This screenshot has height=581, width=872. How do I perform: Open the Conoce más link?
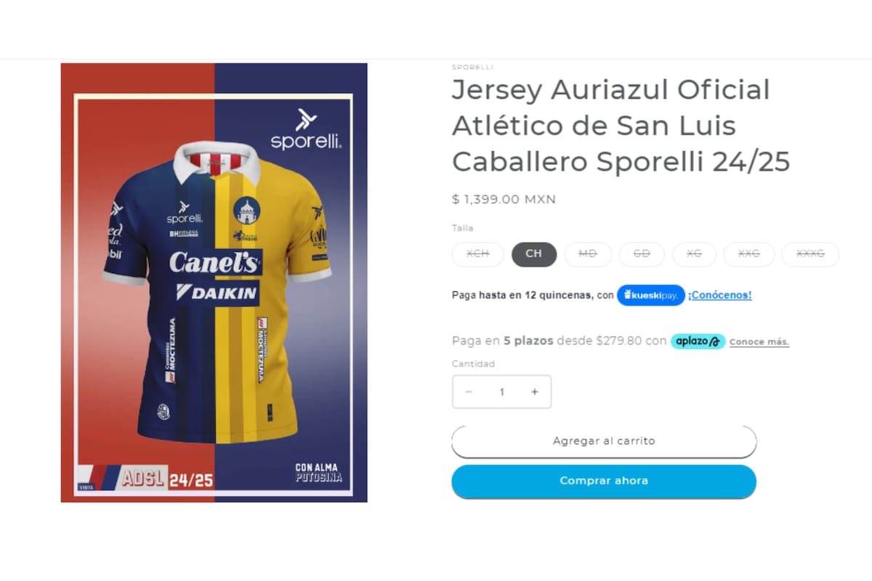[x=759, y=342]
